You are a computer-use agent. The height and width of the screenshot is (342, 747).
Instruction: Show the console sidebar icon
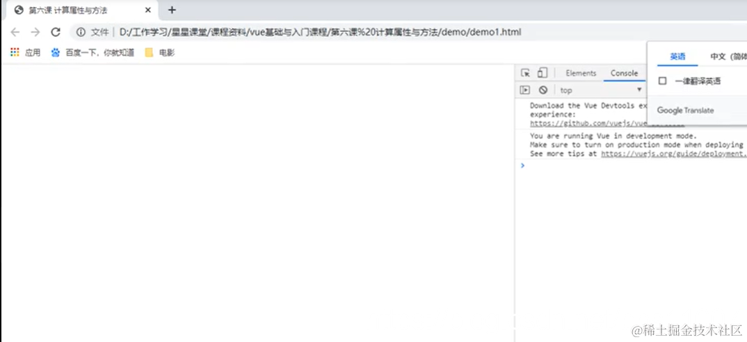[525, 90]
